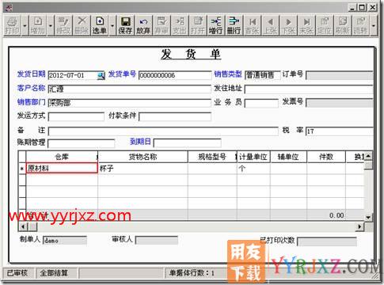Click the 发货单号 field 0000000006

point(175,75)
